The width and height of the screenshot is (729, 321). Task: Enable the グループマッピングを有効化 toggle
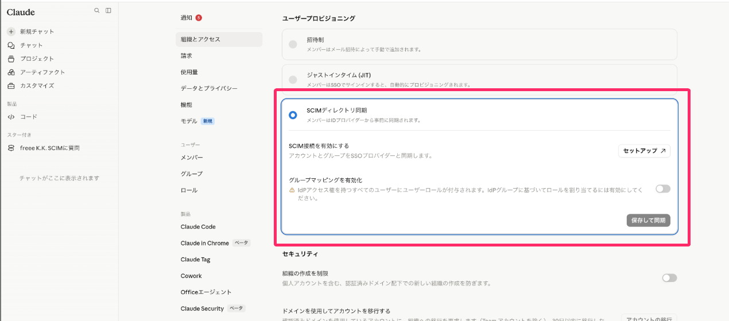[663, 189]
